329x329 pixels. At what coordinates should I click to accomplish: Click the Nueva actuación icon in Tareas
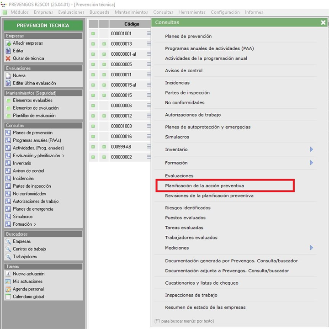[8, 274]
